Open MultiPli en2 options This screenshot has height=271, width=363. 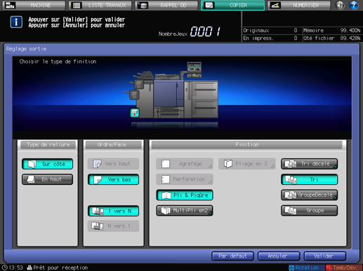185,211
